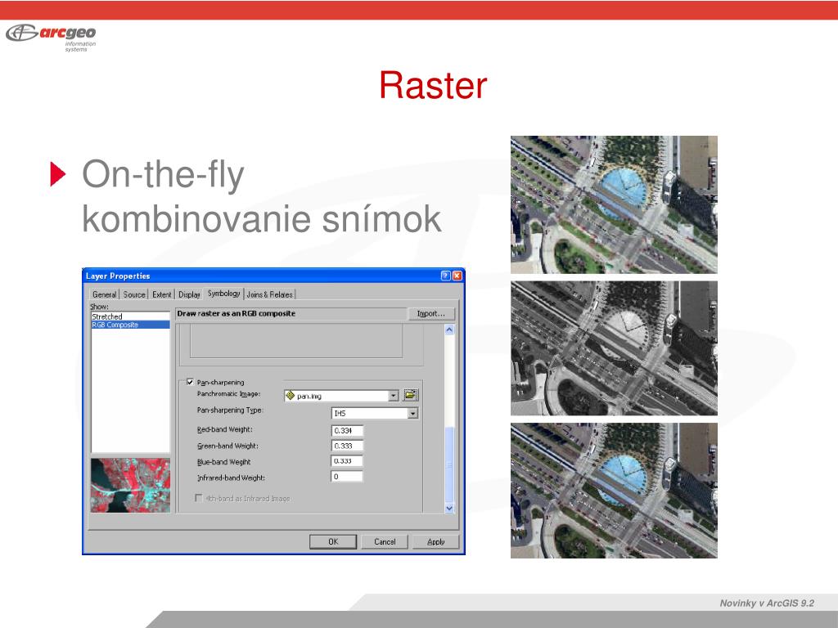Screen dimensions: 838x628
Task: Click the Apply button
Action: pos(436,541)
